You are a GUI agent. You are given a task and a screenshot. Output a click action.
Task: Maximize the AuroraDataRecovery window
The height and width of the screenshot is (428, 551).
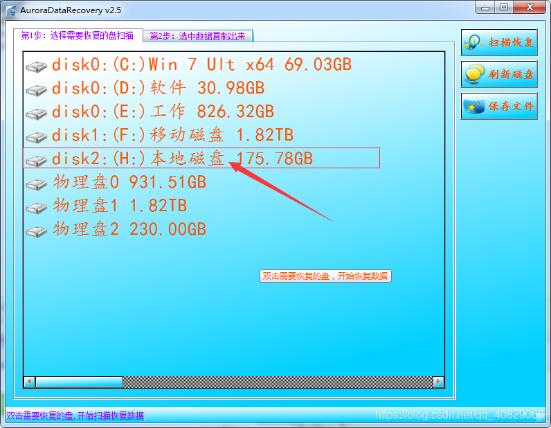(x=504, y=8)
